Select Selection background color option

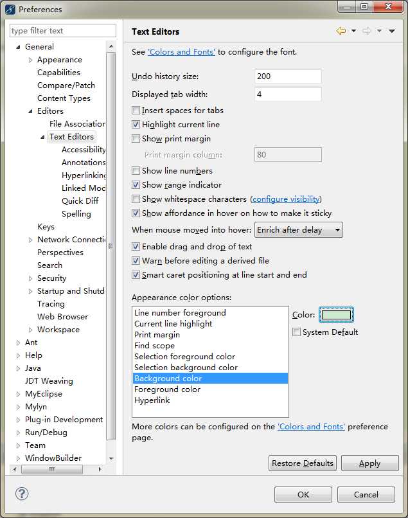pos(210,367)
